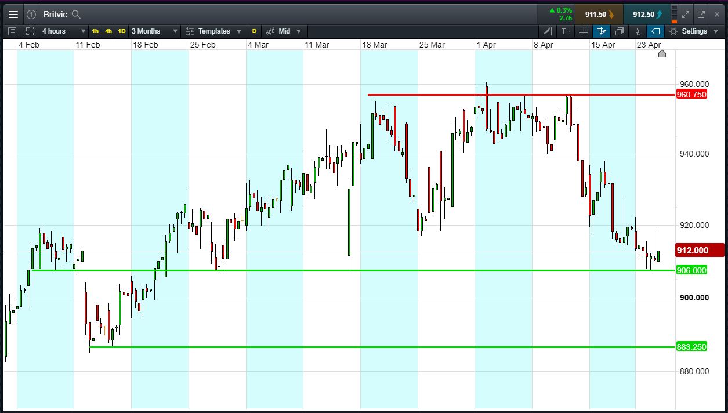Click the 911.50 sell price button
Screen dimensions: 728x413
coord(599,15)
